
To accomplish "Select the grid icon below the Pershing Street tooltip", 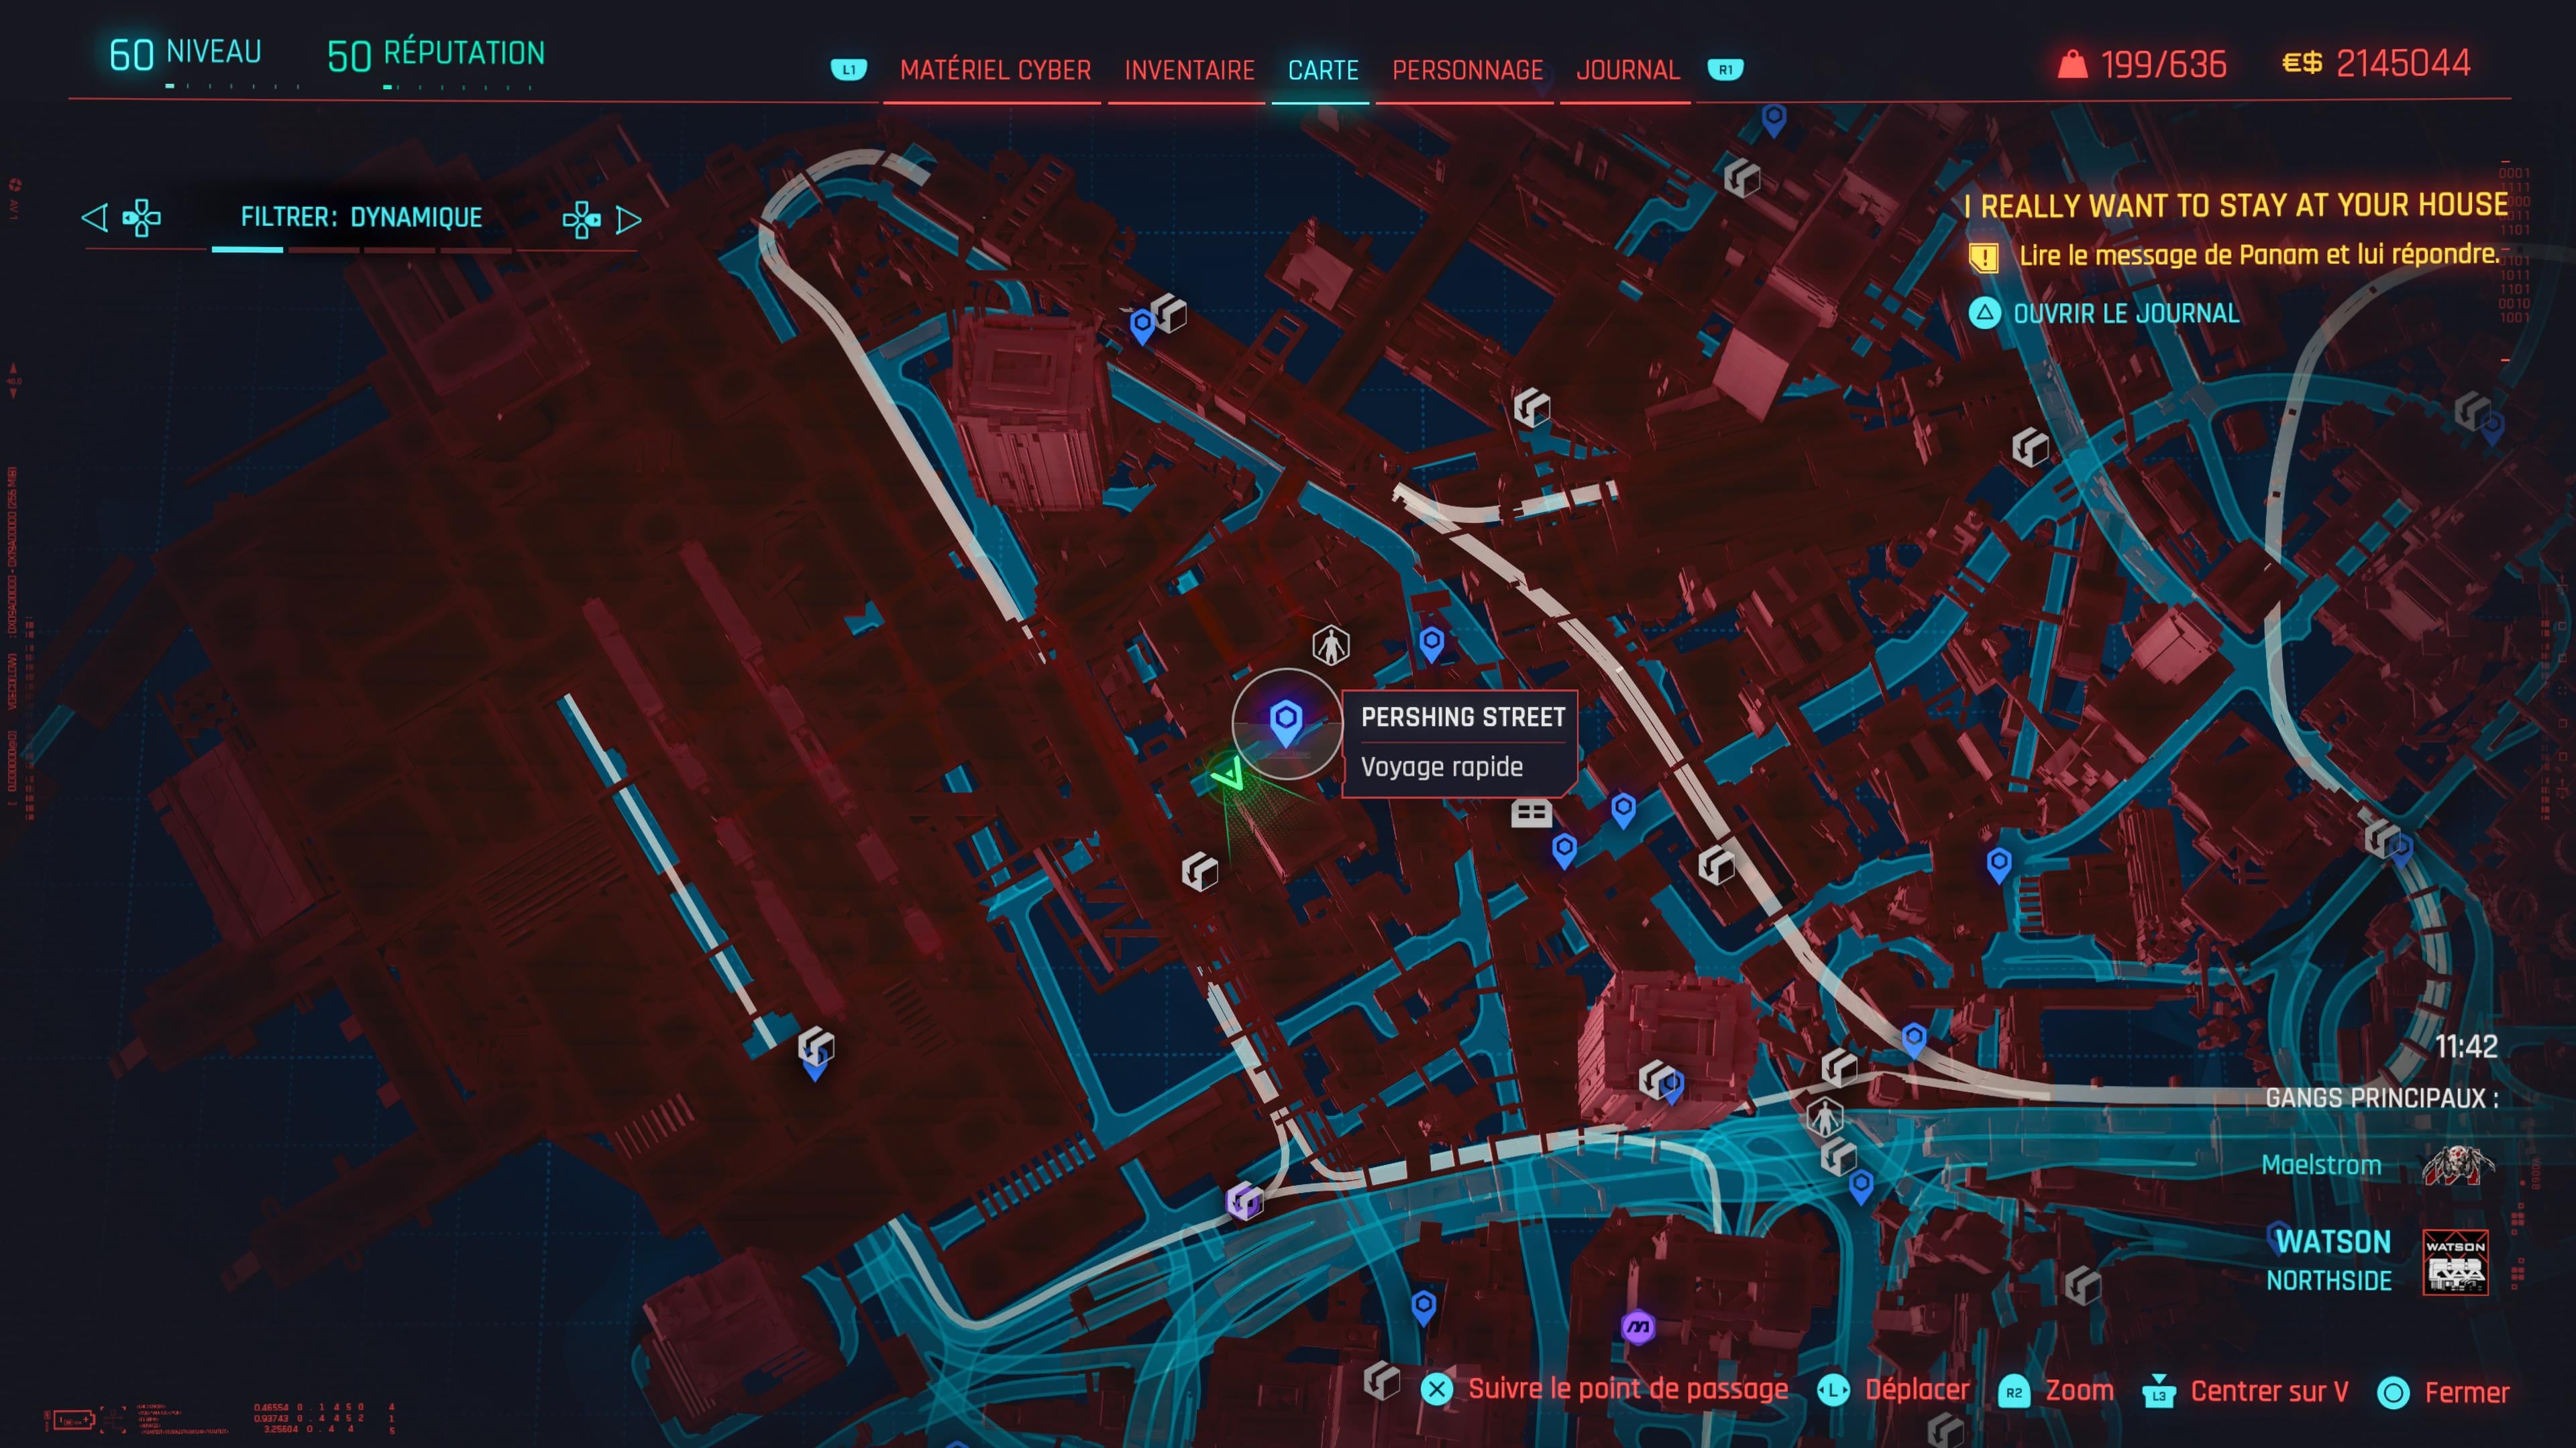I will [x=1531, y=813].
